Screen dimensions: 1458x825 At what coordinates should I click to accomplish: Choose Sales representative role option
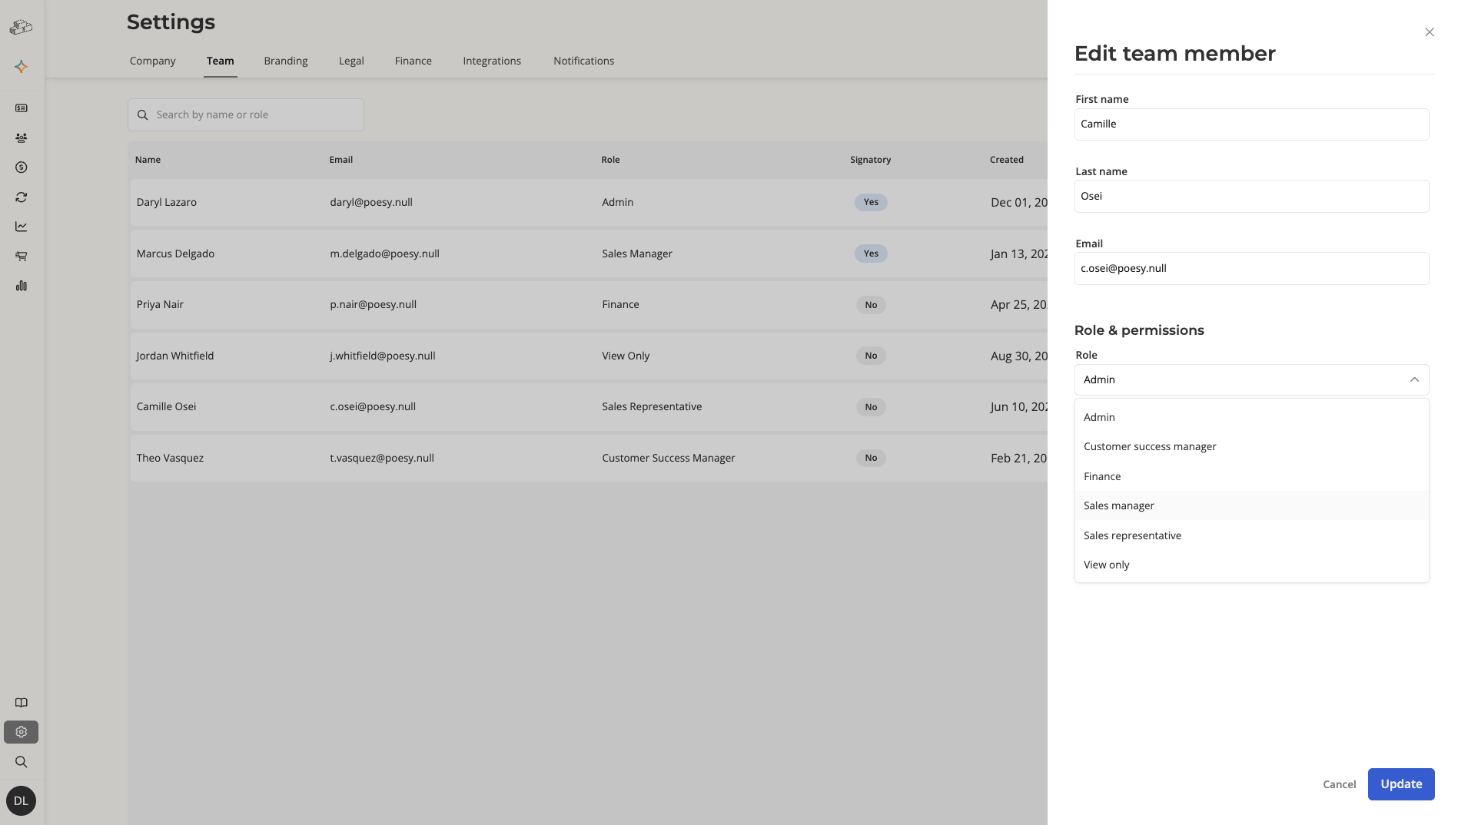1251,535
